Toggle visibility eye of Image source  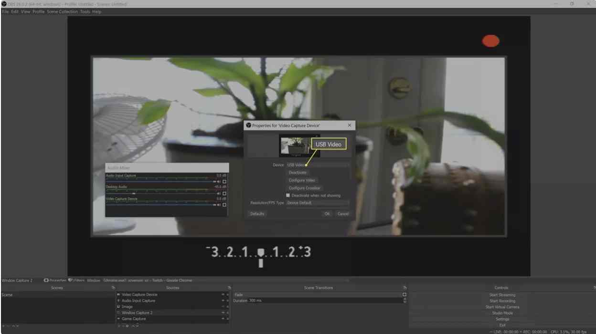tap(223, 307)
